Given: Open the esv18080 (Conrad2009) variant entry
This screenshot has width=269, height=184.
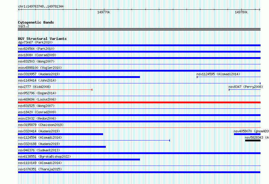Looking at the screenshot, I should pyautogui.click(x=37, y=55).
